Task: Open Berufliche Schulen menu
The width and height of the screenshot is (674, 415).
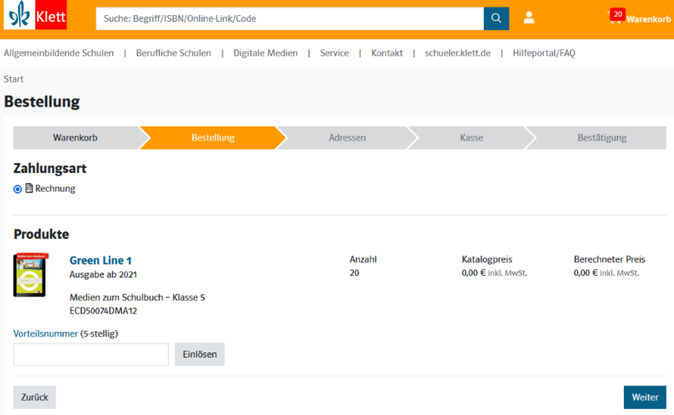Action: tap(173, 53)
